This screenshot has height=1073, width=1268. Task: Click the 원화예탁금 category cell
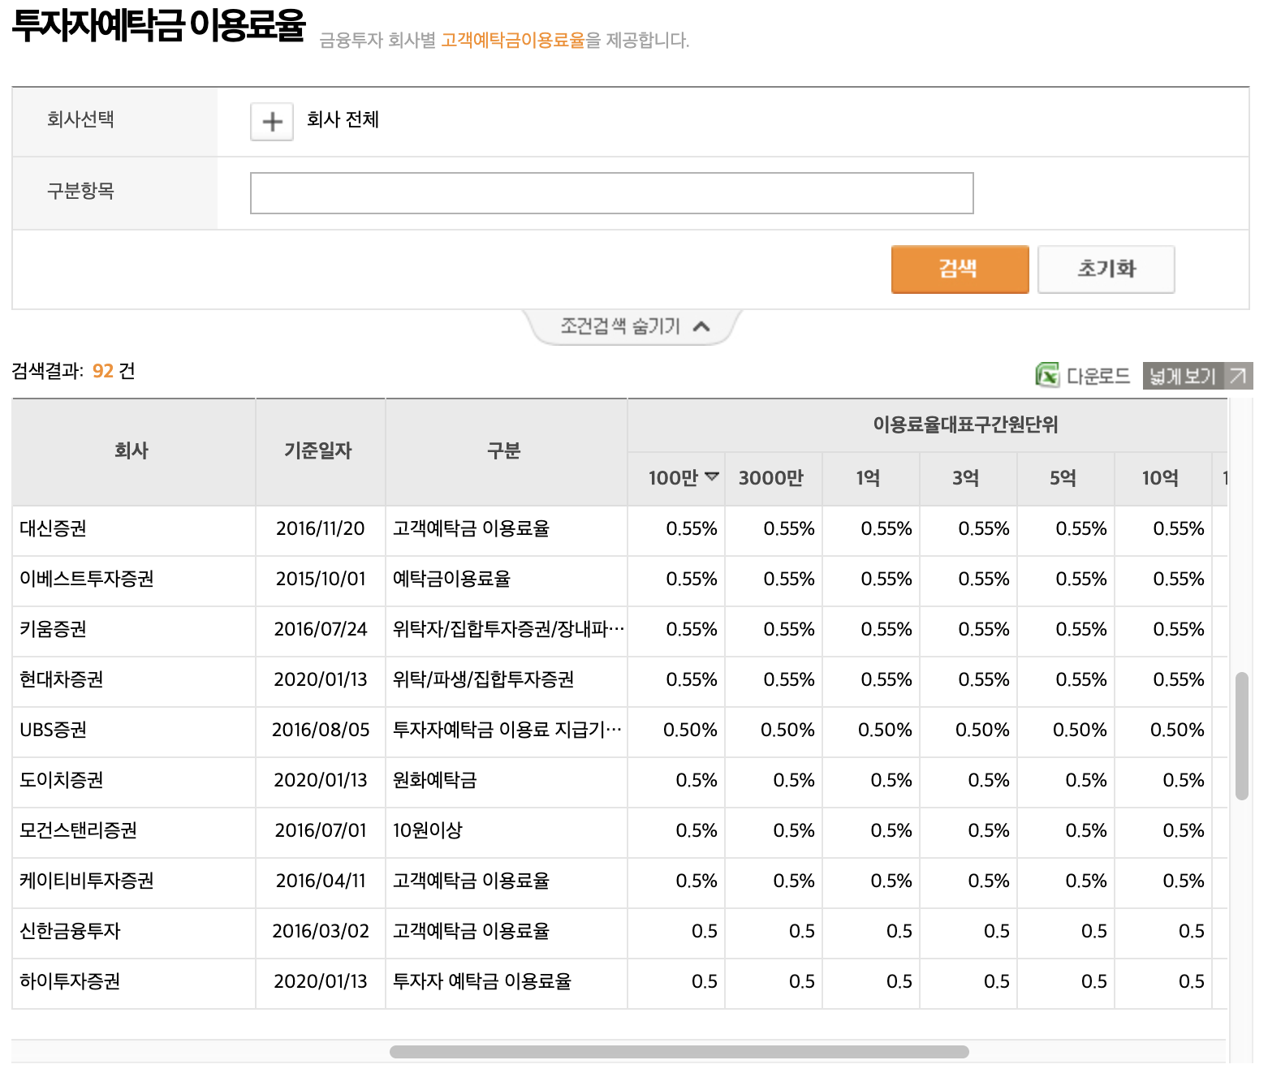(507, 781)
